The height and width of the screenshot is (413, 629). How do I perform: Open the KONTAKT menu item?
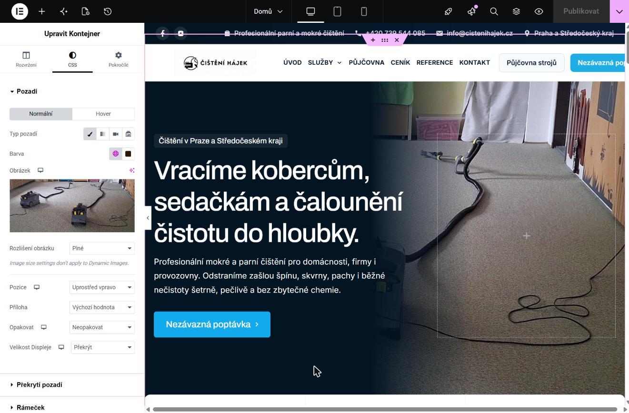click(475, 62)
